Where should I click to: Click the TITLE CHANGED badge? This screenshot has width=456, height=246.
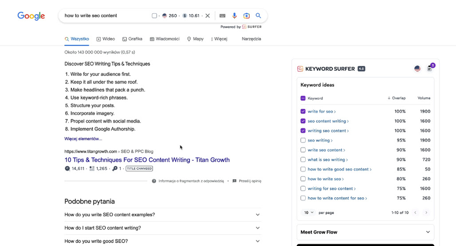(139, 169)
